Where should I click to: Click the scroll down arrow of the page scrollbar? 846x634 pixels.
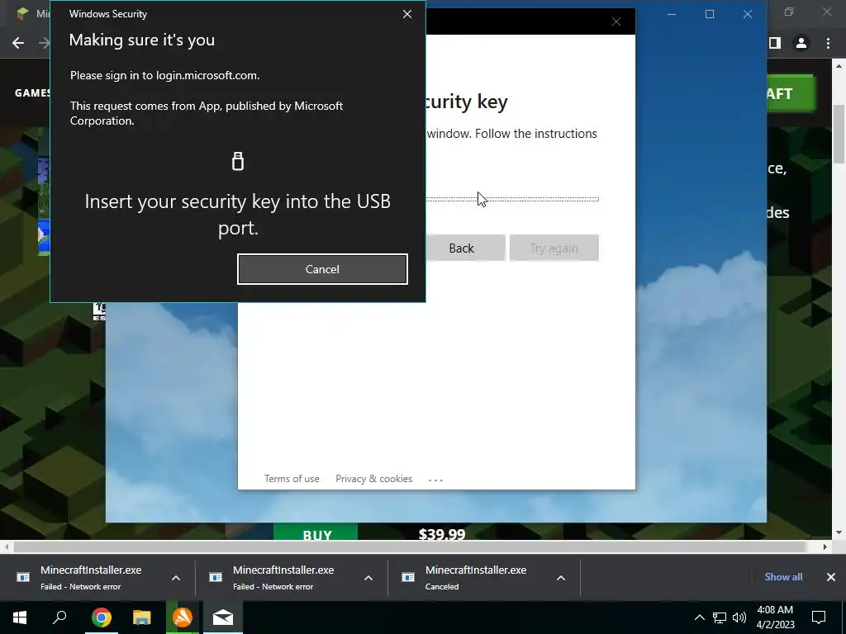coord(839,532)
